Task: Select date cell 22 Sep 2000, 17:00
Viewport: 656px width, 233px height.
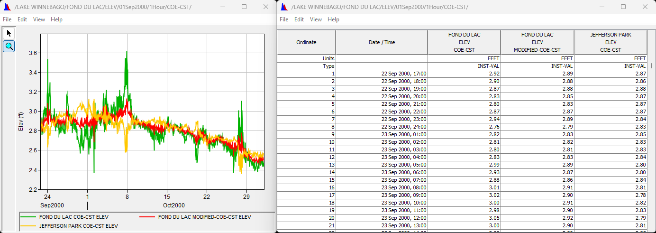Action: [382, 74]
